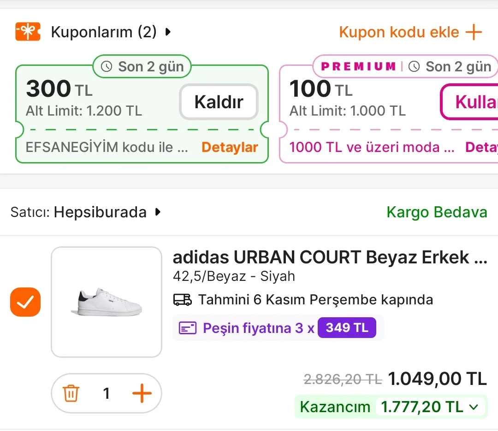Click Kupon kodu ekle link
Image resolution: width=498 pixels, height=431 pixels.
pos(399,32)
